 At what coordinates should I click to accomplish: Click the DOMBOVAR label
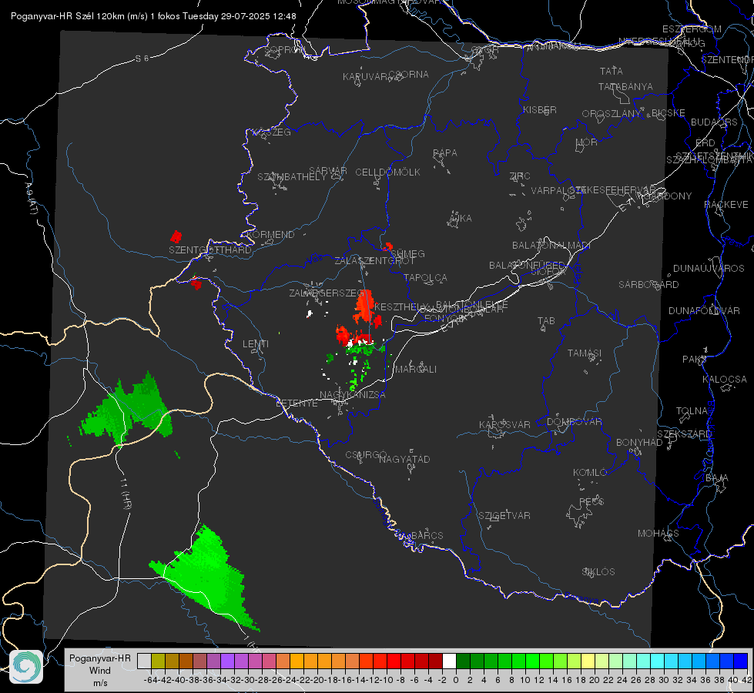574,422
